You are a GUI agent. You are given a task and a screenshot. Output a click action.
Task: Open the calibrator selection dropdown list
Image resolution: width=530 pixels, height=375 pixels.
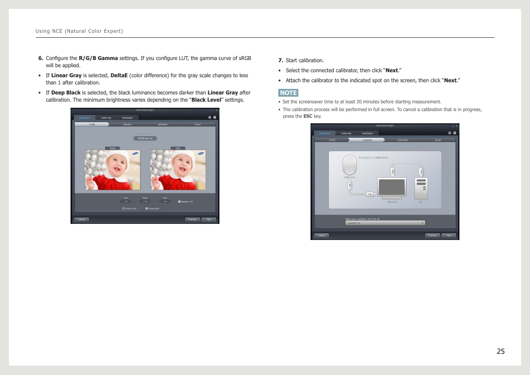click(386, 223)
